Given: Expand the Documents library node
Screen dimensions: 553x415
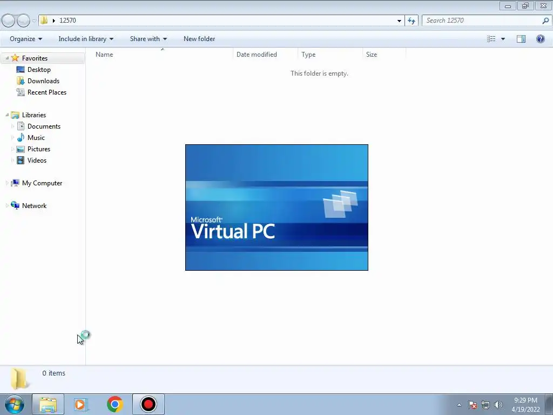Looking at the screenshot, I should pyautogui.click(x=13, y=126).
